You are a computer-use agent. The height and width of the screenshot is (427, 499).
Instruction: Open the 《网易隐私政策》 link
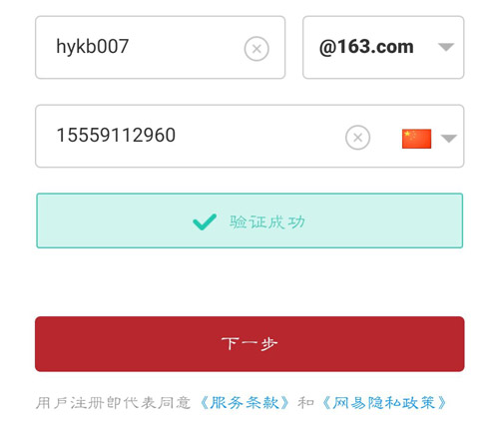point(385,403)
